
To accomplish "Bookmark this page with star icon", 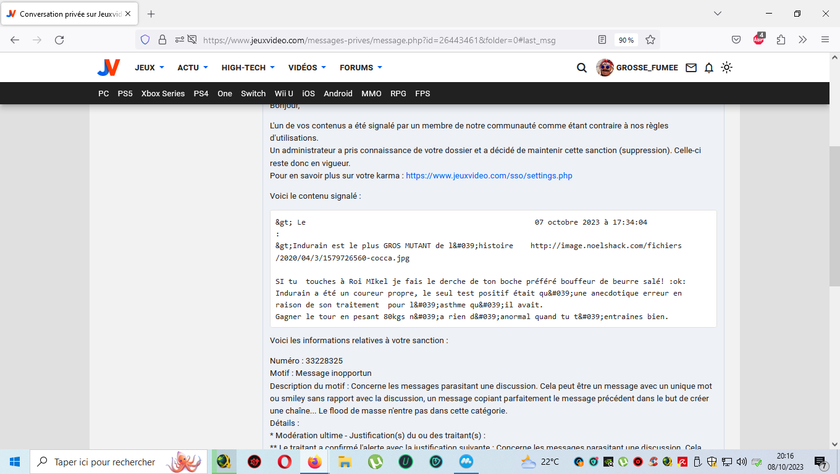I will tap(650, 40).
